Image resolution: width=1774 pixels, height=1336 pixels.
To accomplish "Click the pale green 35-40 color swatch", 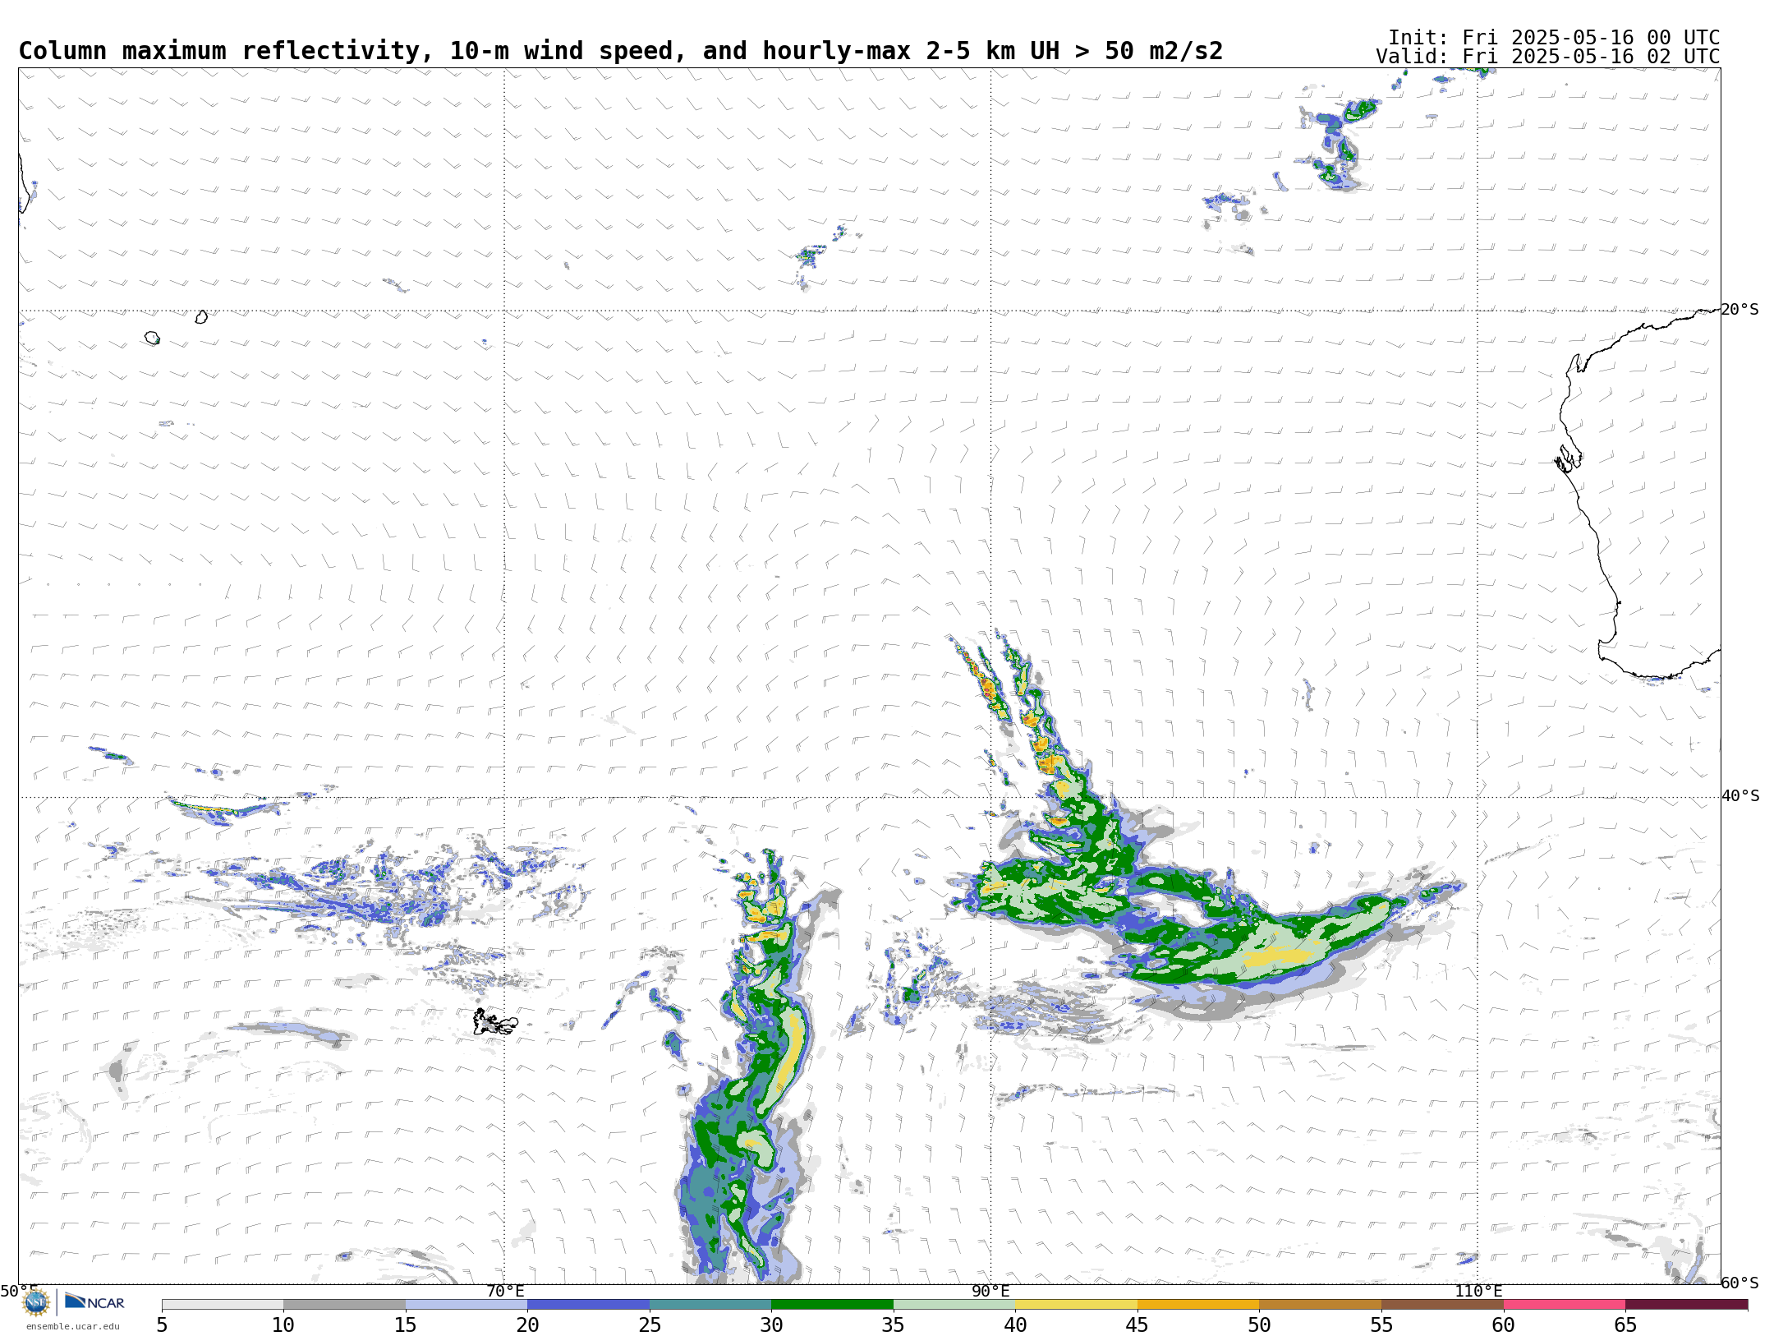I will [x=954, y=1305].
